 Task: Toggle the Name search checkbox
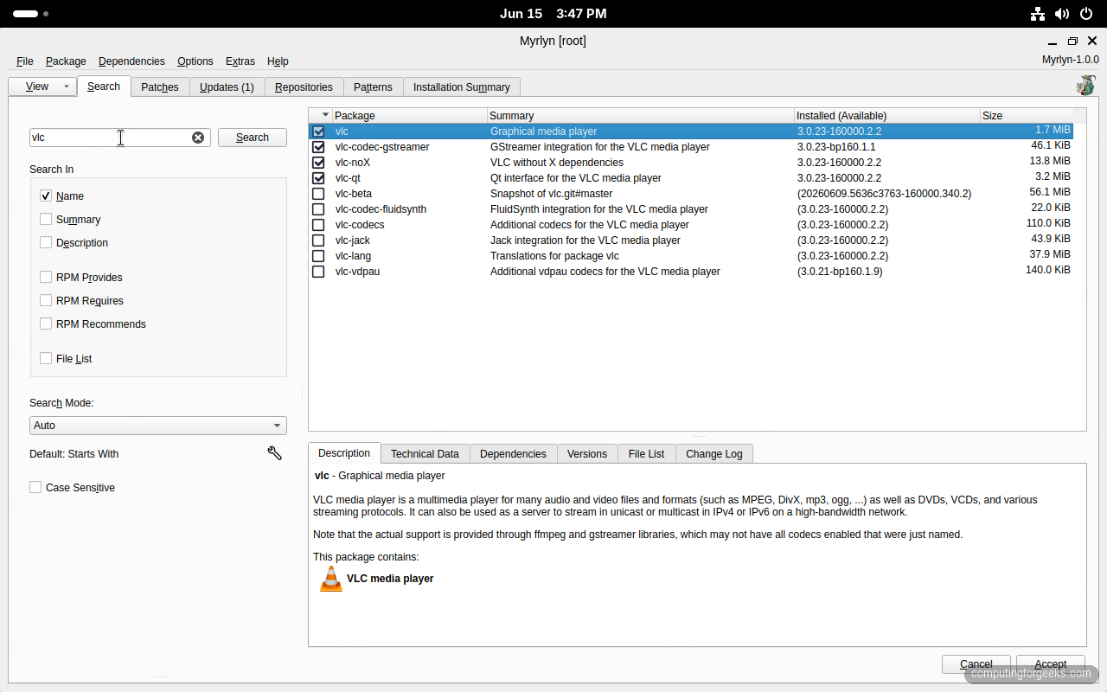point(46,196)
